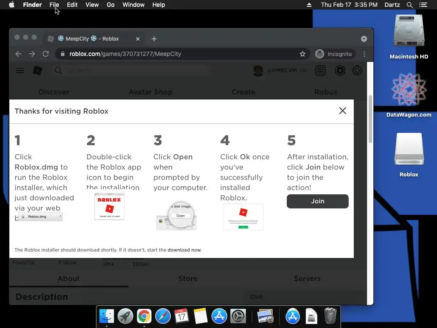Go to Discover section
The width and height of the screenshot is (437, 328).
[x=54, y=92]
